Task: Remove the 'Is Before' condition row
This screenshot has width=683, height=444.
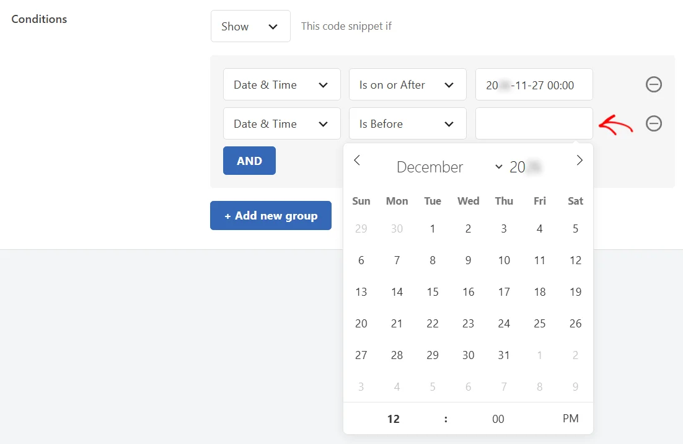Action: (653, 124)
